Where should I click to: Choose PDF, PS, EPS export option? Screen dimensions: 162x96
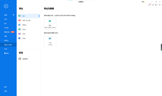pos(29,20)
